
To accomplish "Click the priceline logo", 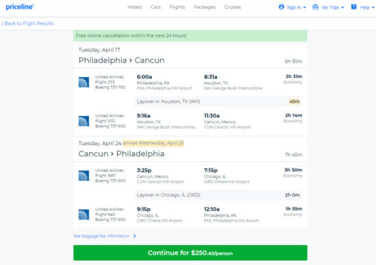I will point(20,7).
